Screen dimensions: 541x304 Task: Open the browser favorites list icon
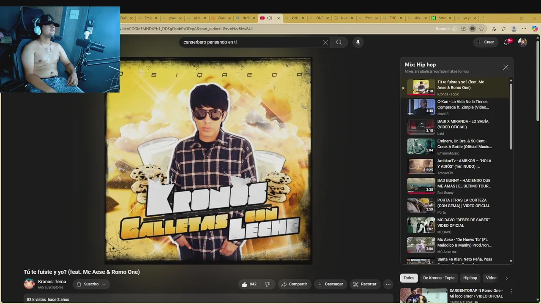pos(504,29)
